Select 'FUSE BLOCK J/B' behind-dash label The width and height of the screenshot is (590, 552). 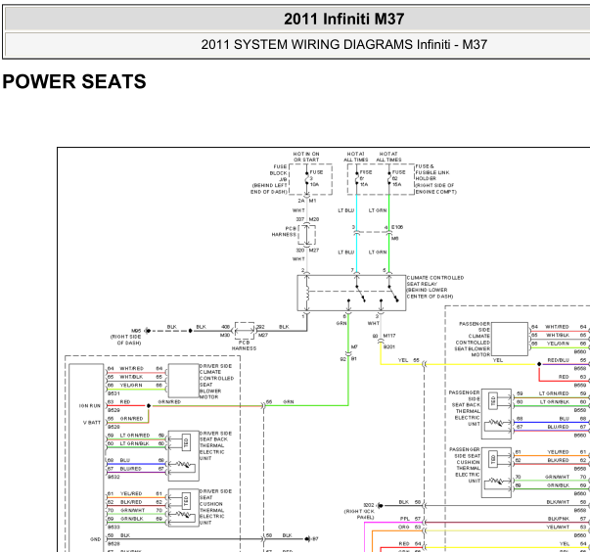click(x=269, y=179)
